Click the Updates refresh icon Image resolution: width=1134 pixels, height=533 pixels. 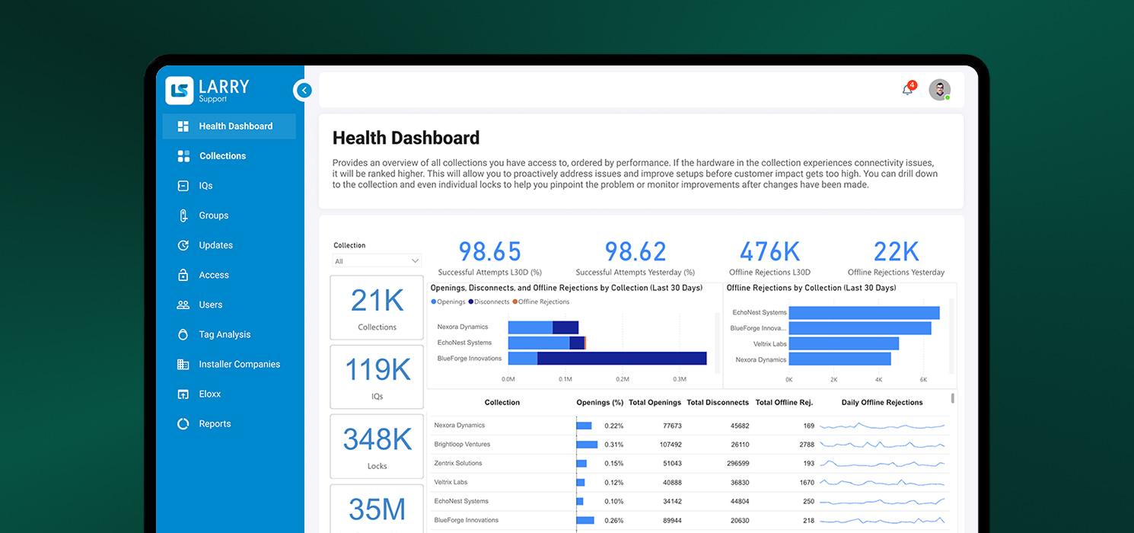click(x=183, y=245)
